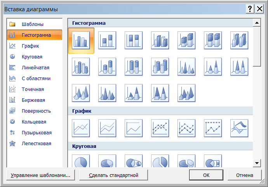Choose the clustered cylinder chart icon
The height and width of the screenshot is (187, 268).
pyautogui.click(x=81, y=67)
